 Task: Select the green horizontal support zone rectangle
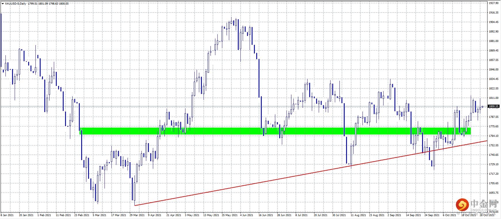275,131
